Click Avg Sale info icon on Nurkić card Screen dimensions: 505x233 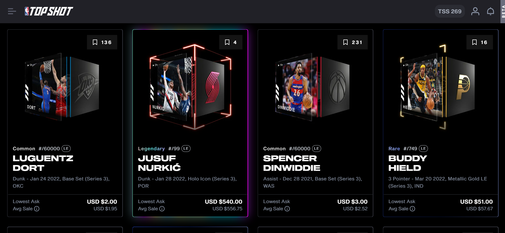[x=162, y=209]
